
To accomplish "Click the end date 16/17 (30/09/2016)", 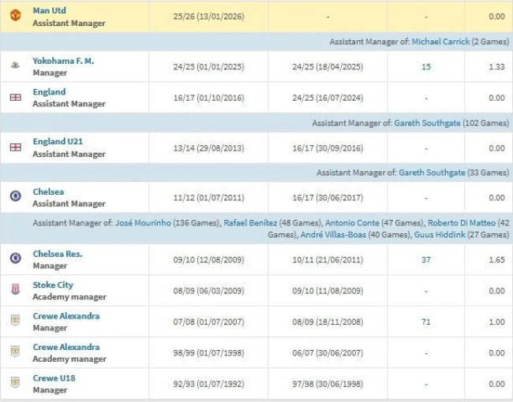I will pyautogui.click(x=328, y=148).
